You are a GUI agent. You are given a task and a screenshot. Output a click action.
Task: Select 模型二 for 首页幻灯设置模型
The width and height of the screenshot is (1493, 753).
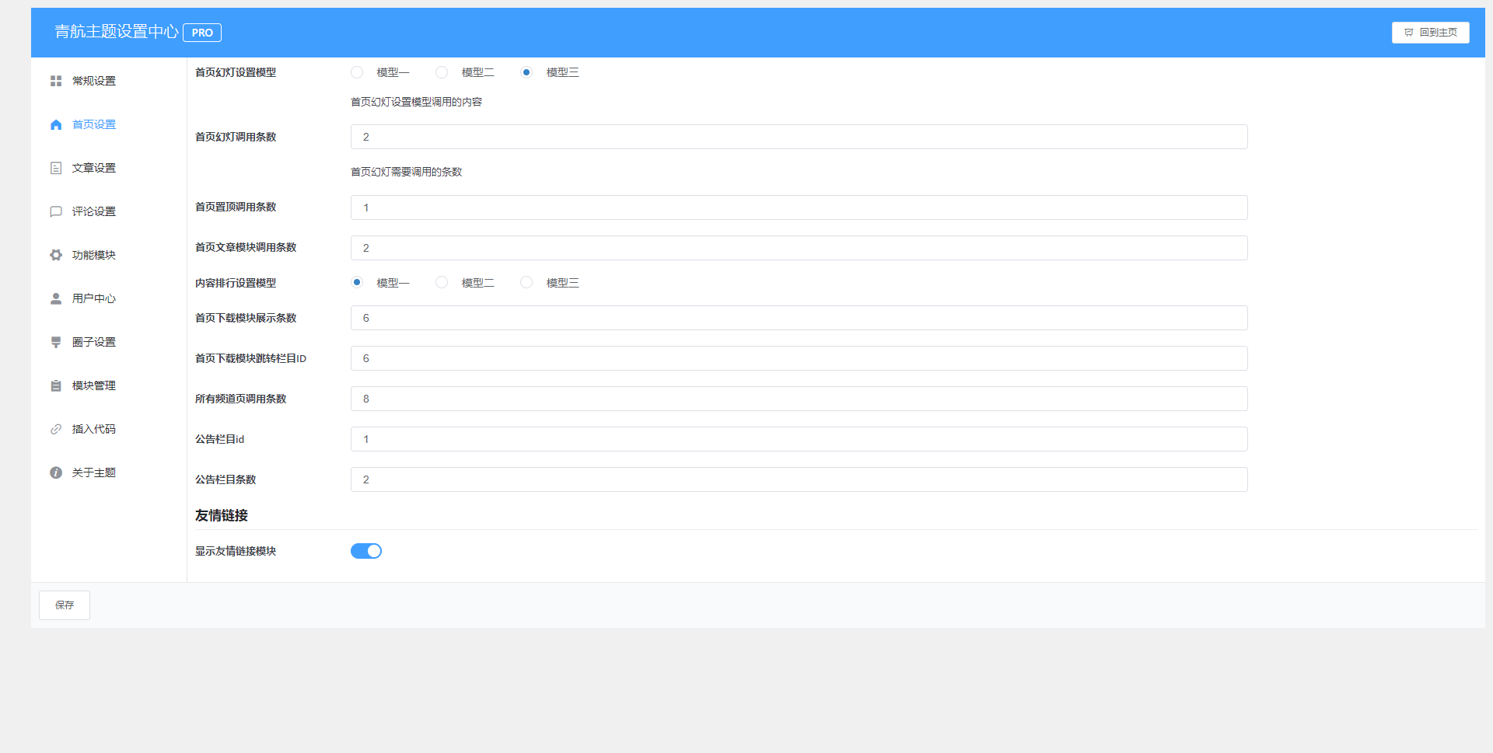tap(442, 72)
